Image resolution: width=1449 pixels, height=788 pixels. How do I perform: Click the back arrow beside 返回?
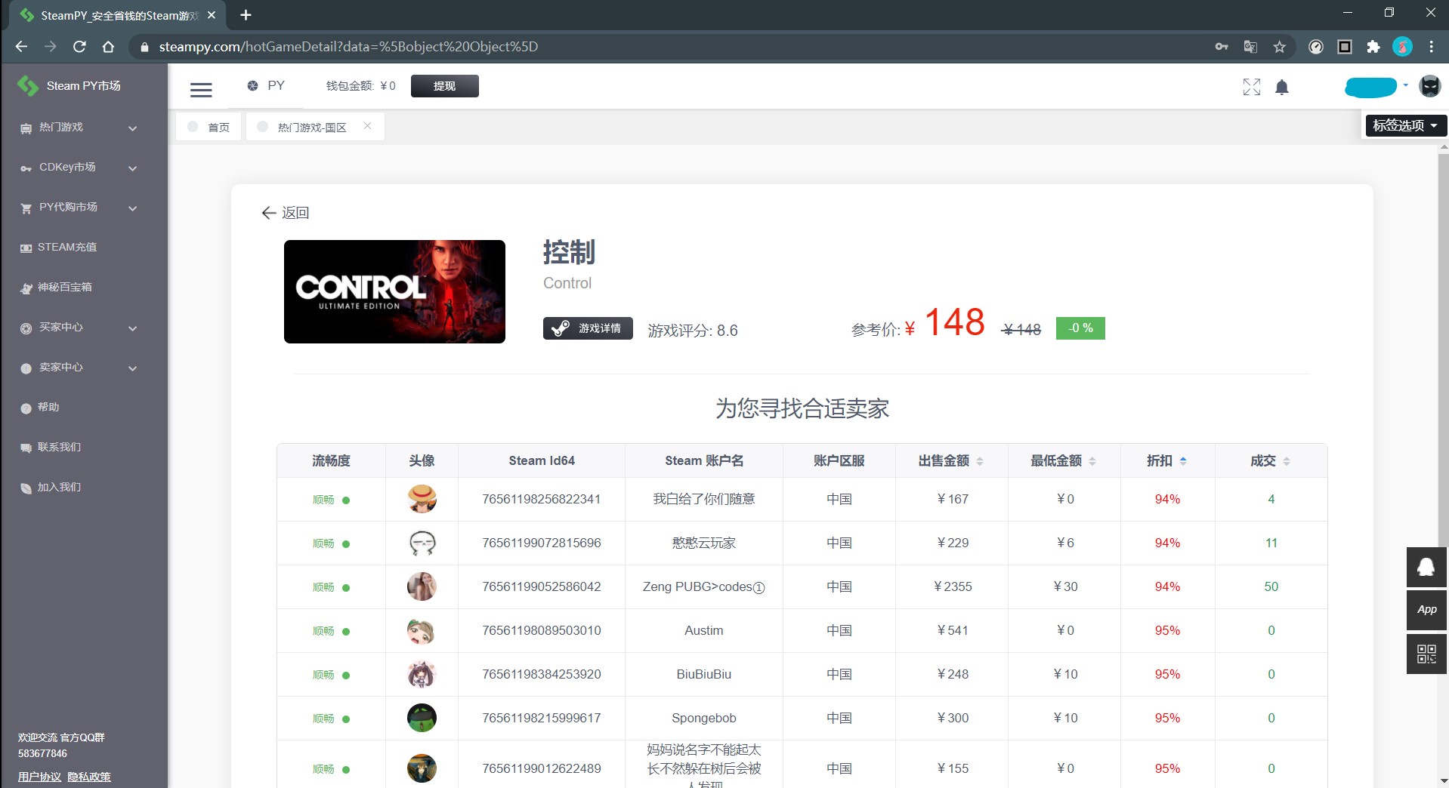click(x=269, y=213)
